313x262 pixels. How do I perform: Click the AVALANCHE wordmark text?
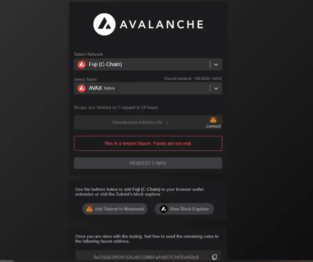162,24
